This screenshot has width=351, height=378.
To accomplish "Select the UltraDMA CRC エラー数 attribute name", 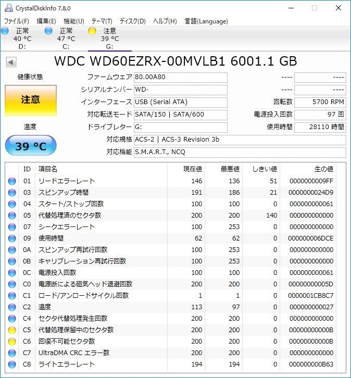I will 74,353.
